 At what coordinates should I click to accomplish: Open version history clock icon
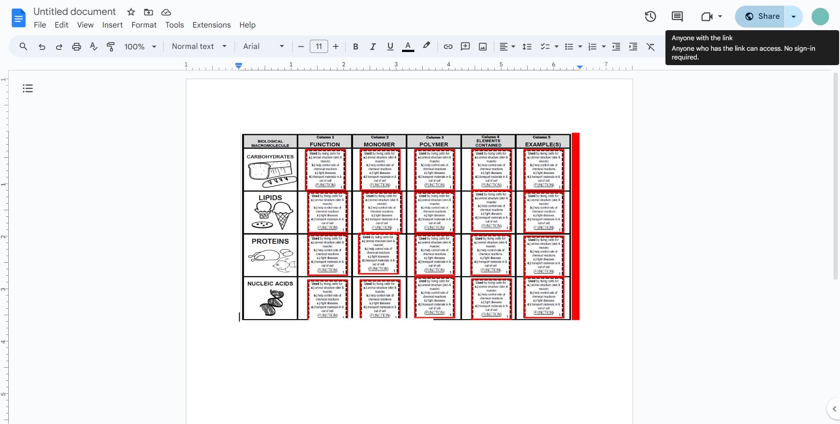click(650, 17)
